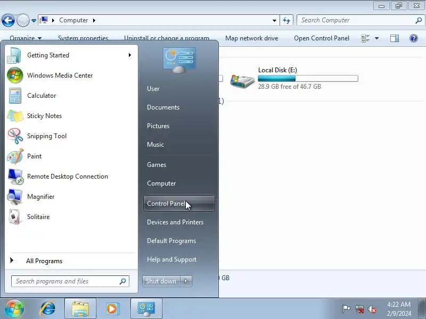Click Map network drive
The width and height of the screenshot is (426, 319).
tap(251, 38)
